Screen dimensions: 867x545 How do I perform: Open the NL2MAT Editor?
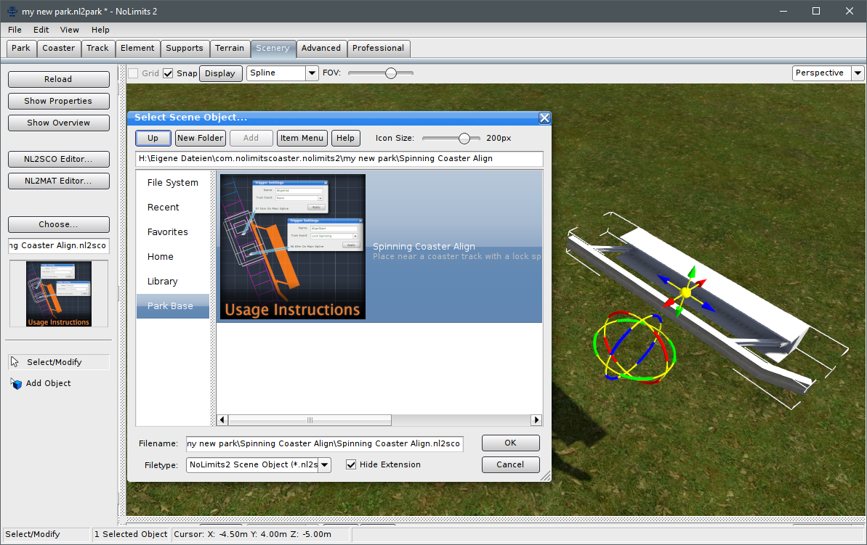[59, 181]
